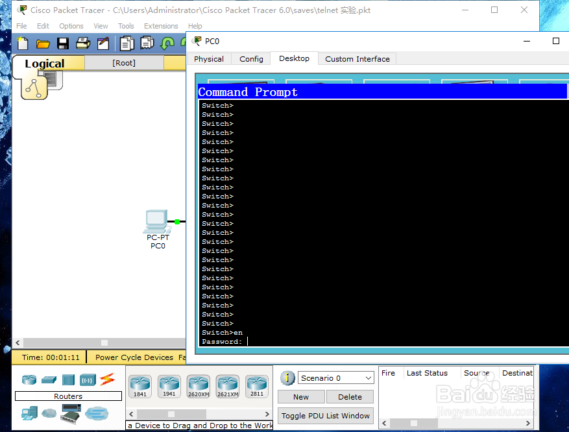Screen dimensions: 569x432
Task: Open the Activity Wizard notepad icon
Action: tap(103, 43)
